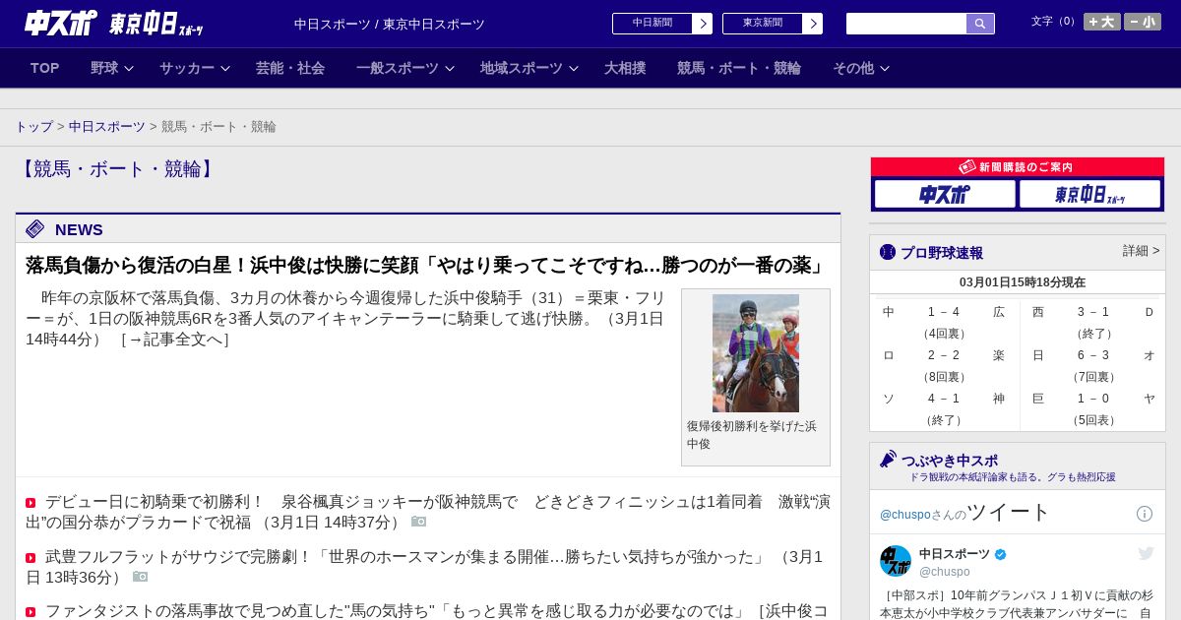The height and width of the screenshot is (620, 1181).
Task: Click the NEWS section icon
Action: coord(35,229)
